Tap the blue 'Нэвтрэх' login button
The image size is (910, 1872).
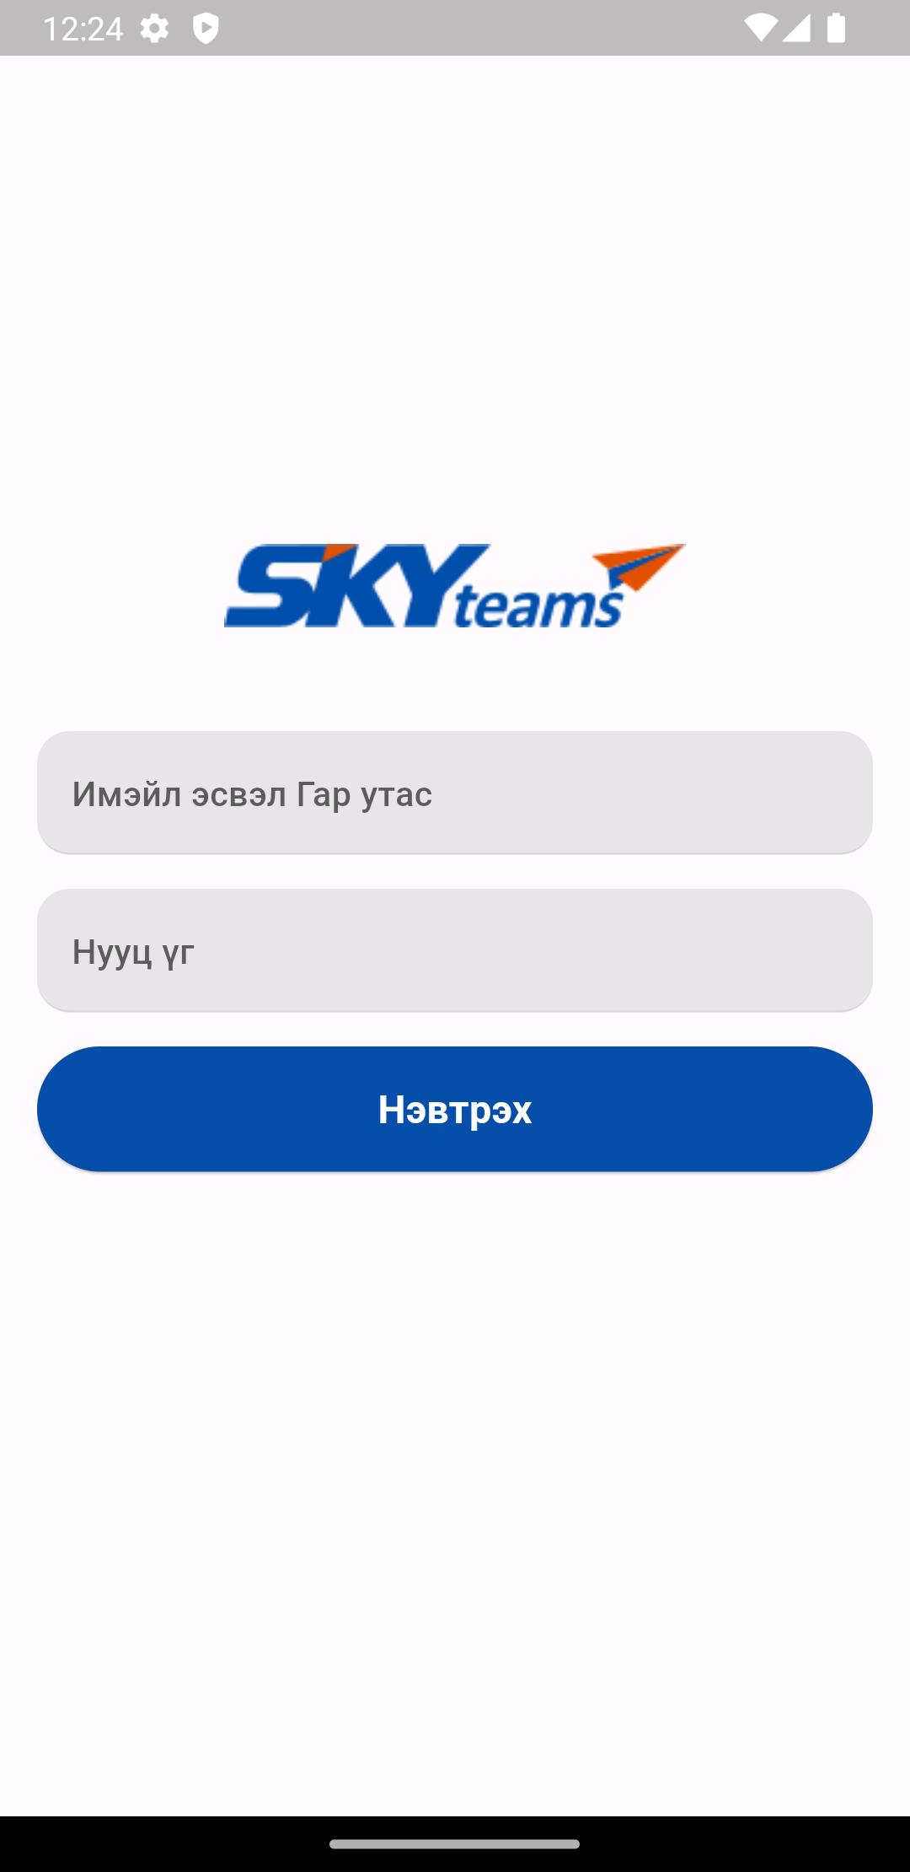pos(455,1109)
